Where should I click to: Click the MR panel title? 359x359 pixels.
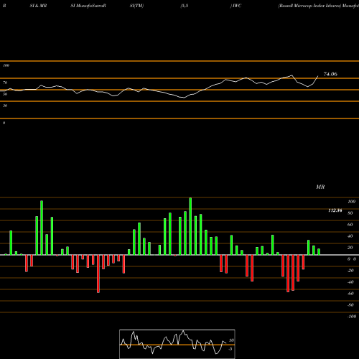pos(320,187)
